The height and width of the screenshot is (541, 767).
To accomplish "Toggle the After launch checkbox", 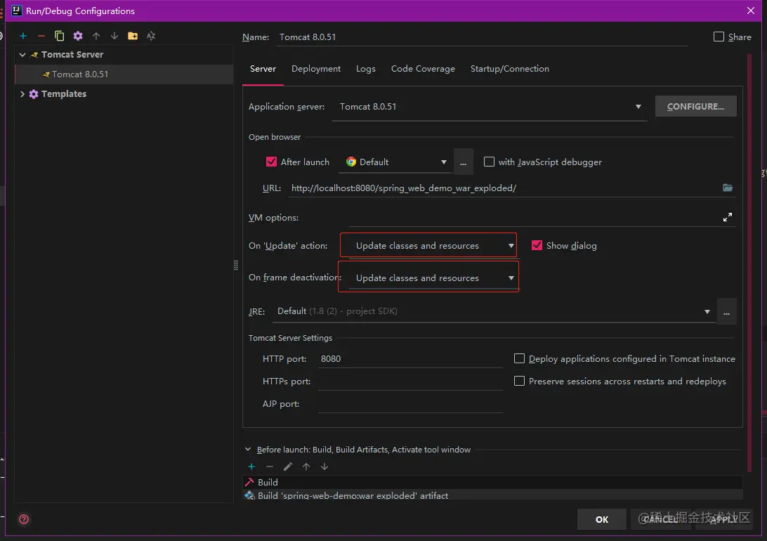I will coord(271,162).
